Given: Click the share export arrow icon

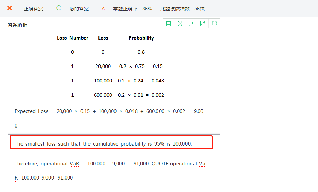Looking at the screenshot, I should tap(203, 24).
